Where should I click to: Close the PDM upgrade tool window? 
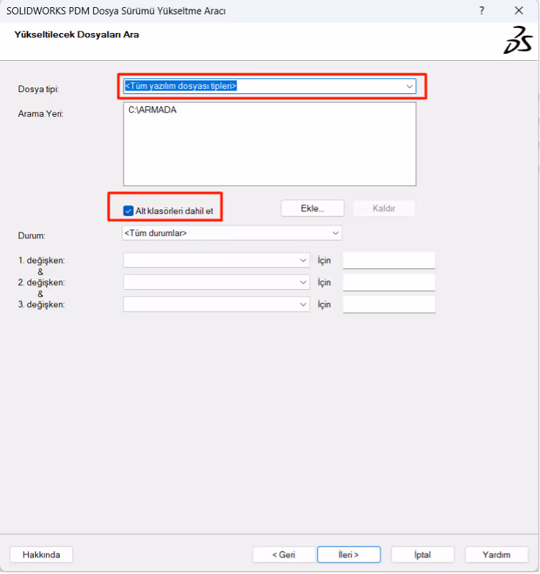click(518, 11)
